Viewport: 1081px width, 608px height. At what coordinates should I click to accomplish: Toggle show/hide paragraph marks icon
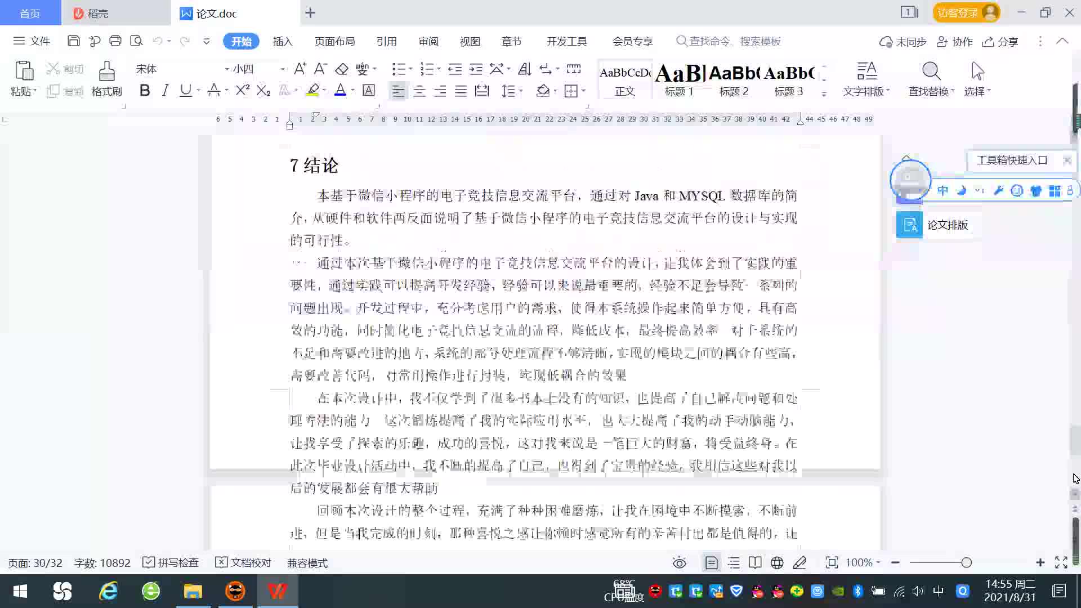tap(545, 69)
